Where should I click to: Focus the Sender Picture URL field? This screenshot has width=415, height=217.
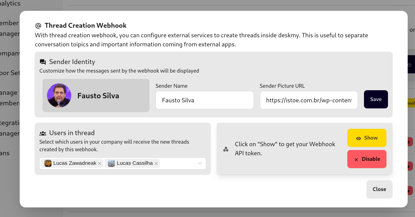click(309, 100)
